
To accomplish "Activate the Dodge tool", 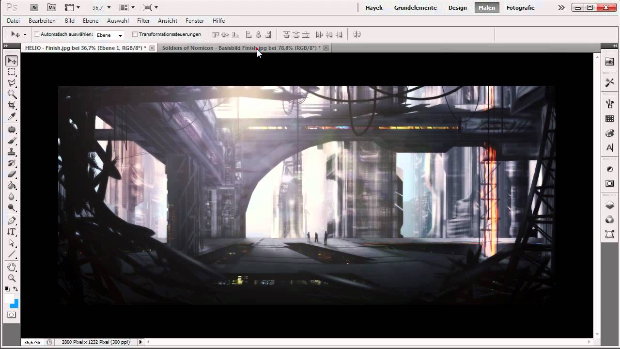I will pos(12,208).
